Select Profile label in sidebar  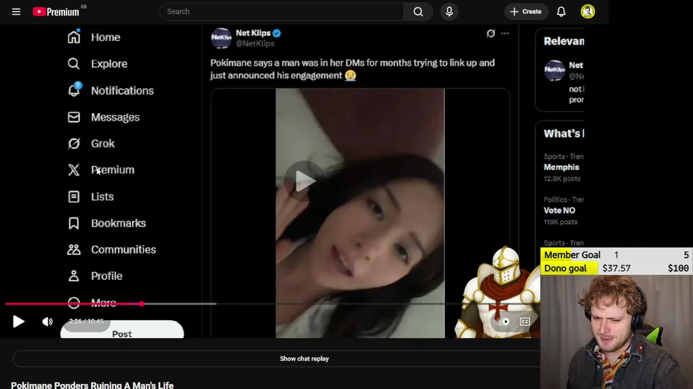[107, 276]
